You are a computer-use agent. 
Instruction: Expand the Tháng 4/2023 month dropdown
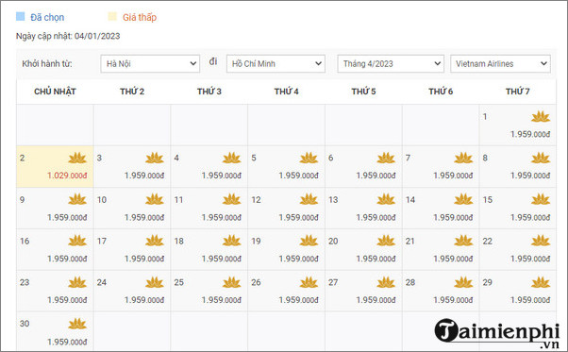[x=391, y=64]
